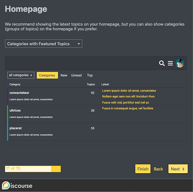Click the placerat category description text
The width and height of the screenshot is (193, 192).
31,135
